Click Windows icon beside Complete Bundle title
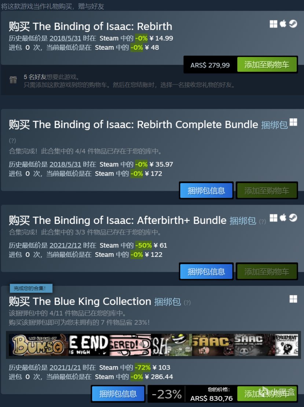The width and height of the screenshot is (304, 407). [x=293, y=122]
